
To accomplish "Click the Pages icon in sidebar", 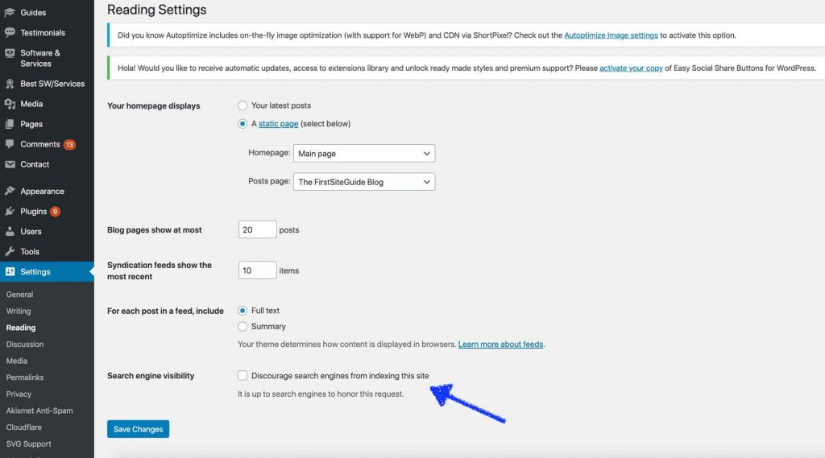I will pos(10,124).
